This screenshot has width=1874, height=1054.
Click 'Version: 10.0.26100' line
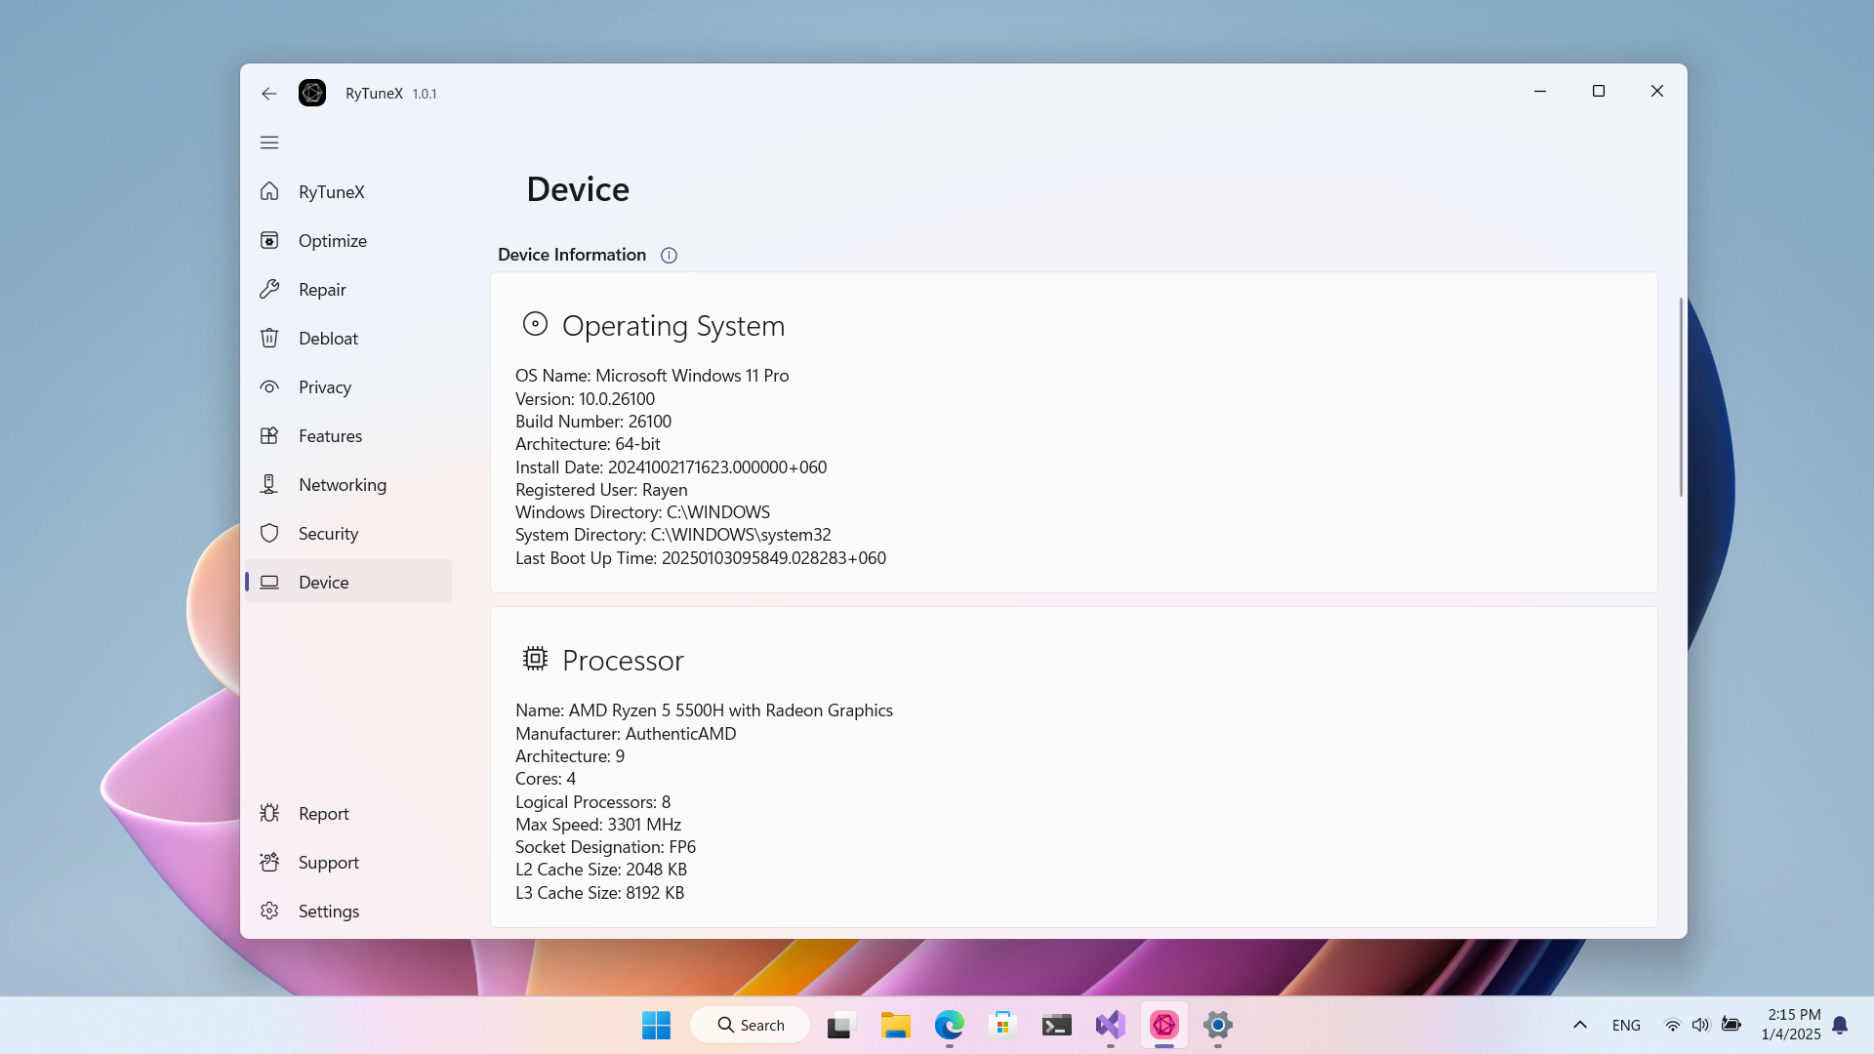585,399
